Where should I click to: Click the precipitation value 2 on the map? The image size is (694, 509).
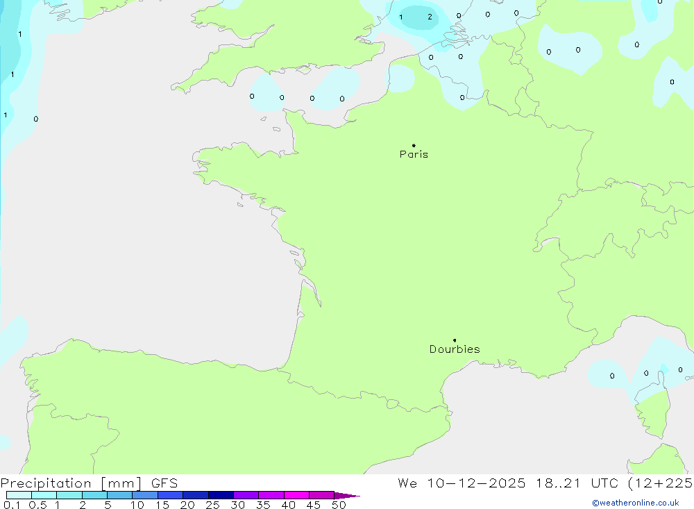tap(430, 17)
